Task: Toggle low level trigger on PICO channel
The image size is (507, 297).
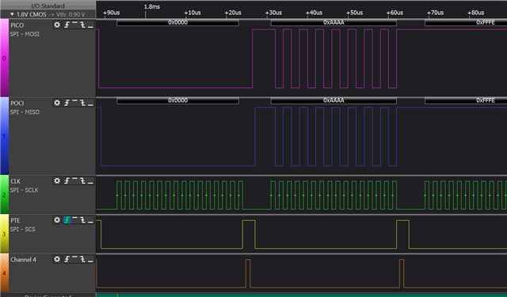Action: [x=90, y=25]
